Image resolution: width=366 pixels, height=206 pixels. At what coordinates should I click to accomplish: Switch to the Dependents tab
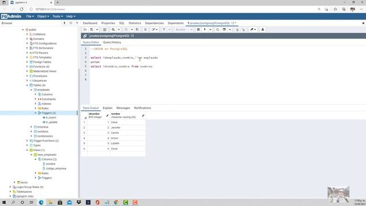[176, 23]
